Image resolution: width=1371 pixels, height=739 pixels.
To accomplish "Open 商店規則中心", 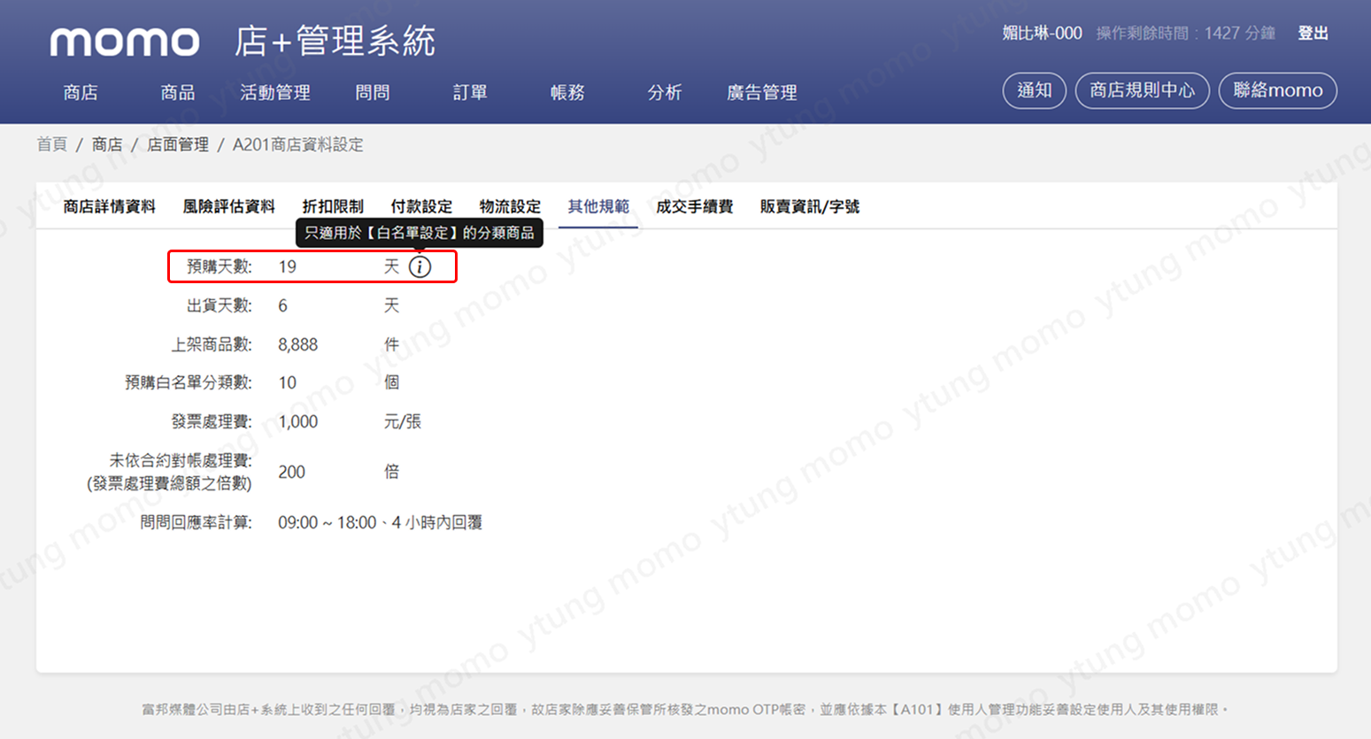I will (1142, 90).
